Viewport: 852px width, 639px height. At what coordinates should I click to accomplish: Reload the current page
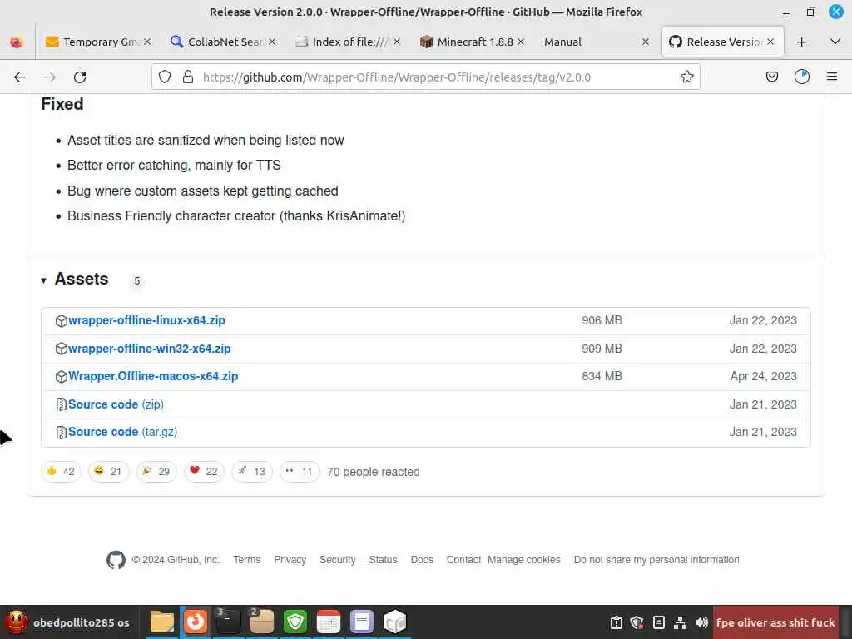(80, 77)
